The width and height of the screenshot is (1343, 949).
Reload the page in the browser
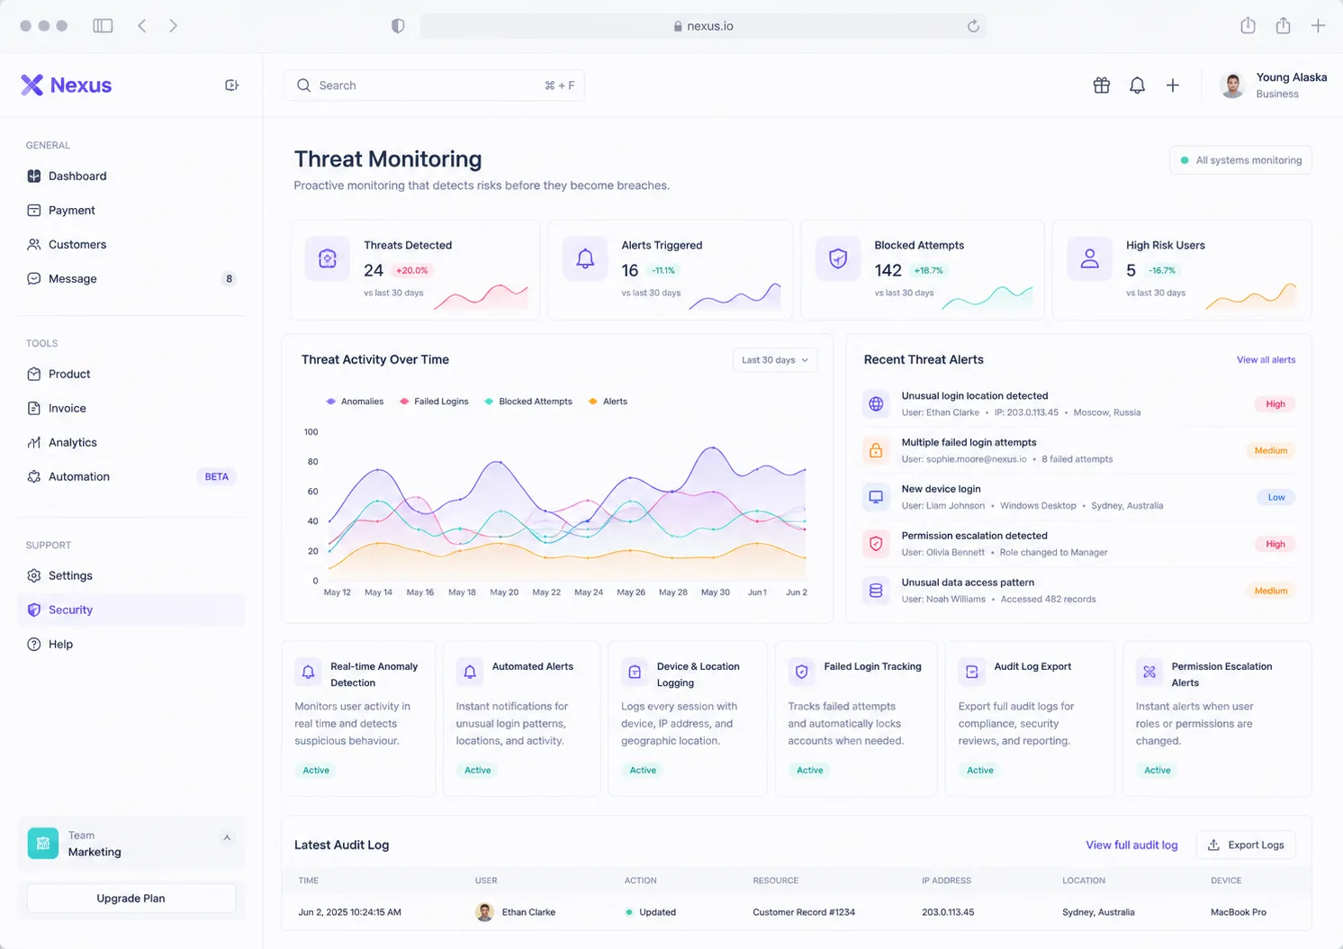973,26
